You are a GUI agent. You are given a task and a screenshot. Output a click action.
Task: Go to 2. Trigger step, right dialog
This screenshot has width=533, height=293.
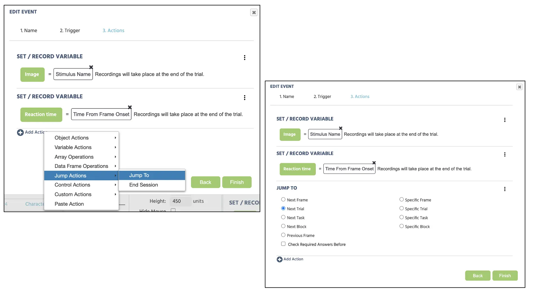pyautogui.click(x=323, y=96)
